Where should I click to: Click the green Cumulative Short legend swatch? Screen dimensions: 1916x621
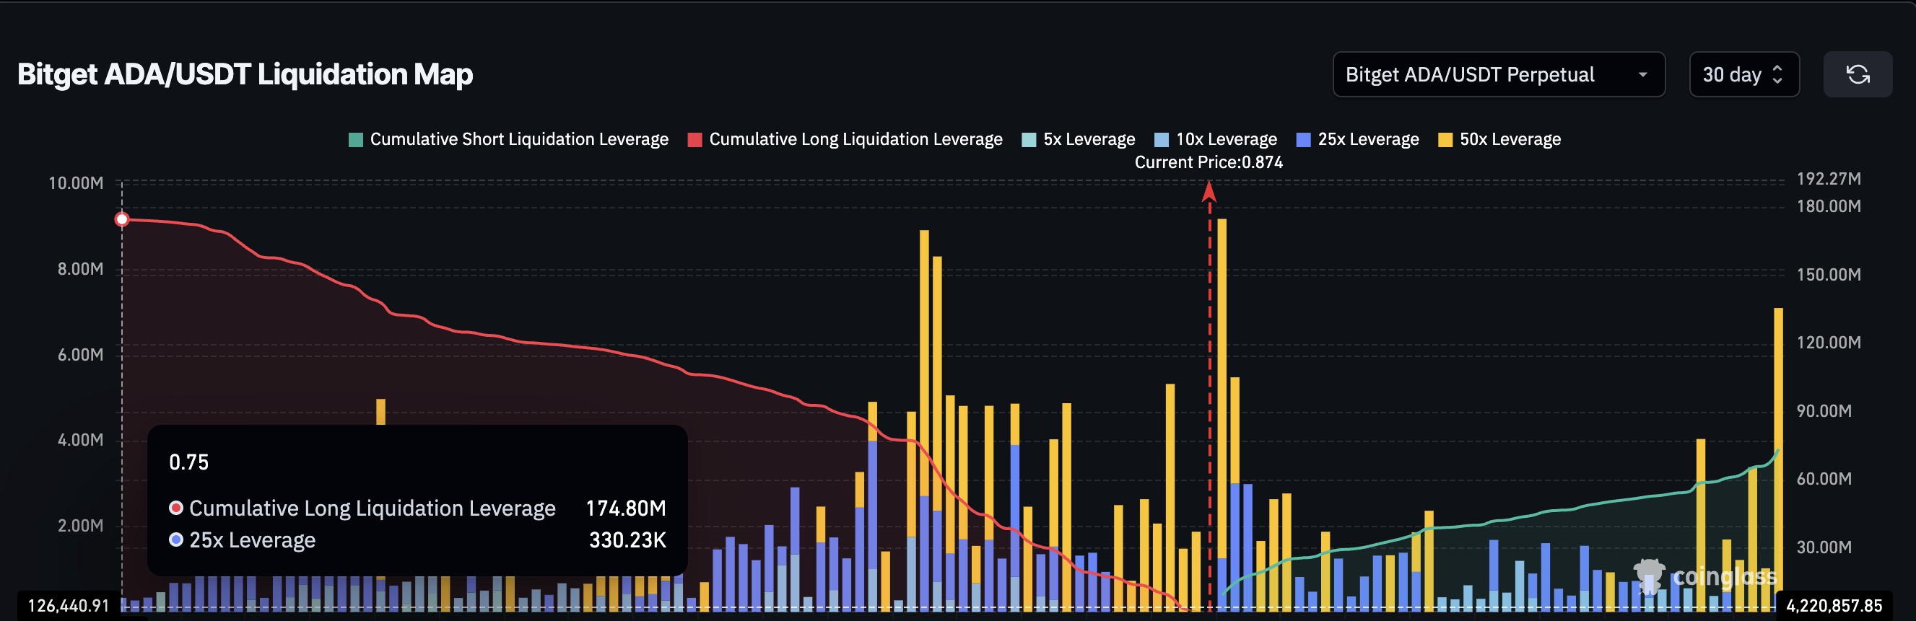point(355,140)
